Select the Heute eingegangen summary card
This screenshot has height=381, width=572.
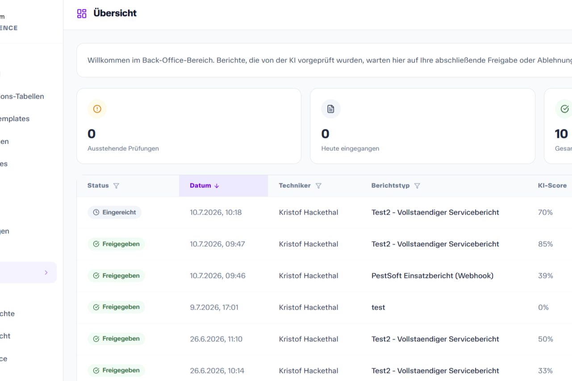click(x=422, y=126)
